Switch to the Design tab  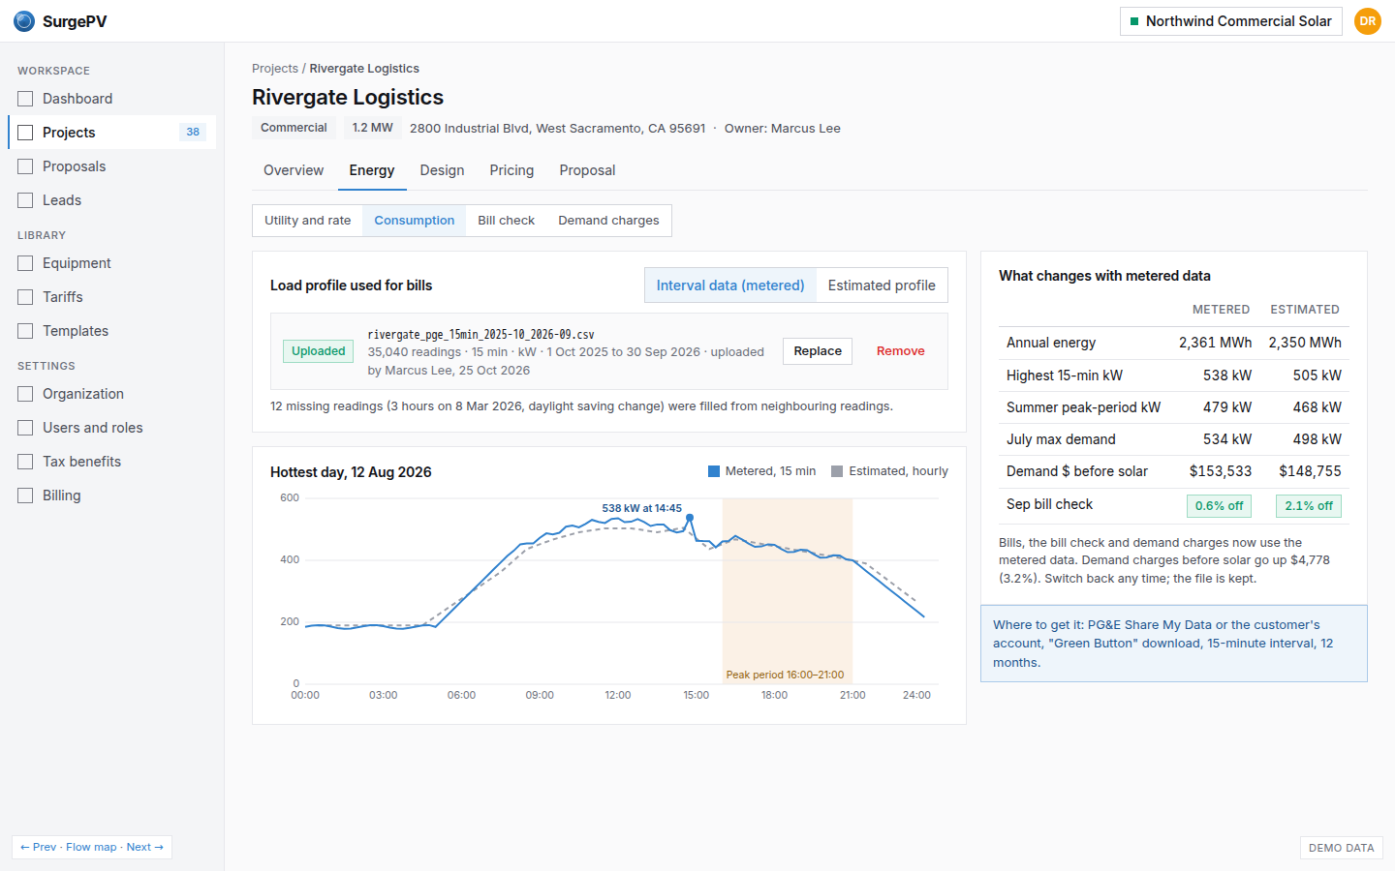click(x=442, y=170)
